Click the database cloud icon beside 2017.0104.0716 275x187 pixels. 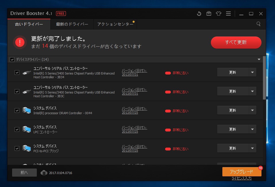(44, 173)
